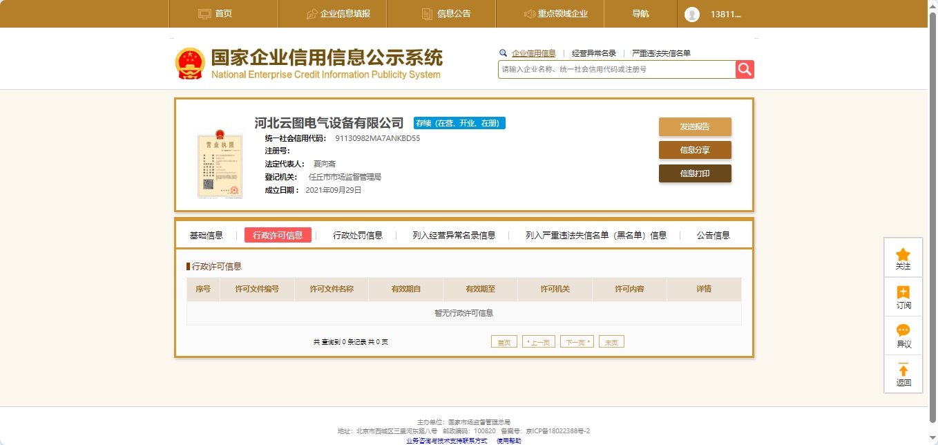This screenshot has width=938, height=445.
Task: Click the 返回 back-to-top arrow icon
Action: 903,370
